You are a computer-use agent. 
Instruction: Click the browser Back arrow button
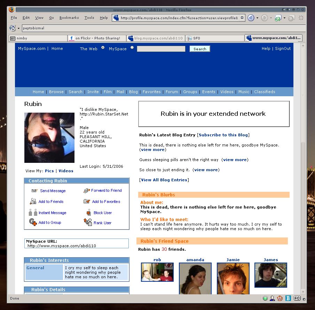(x=251, y=18)
